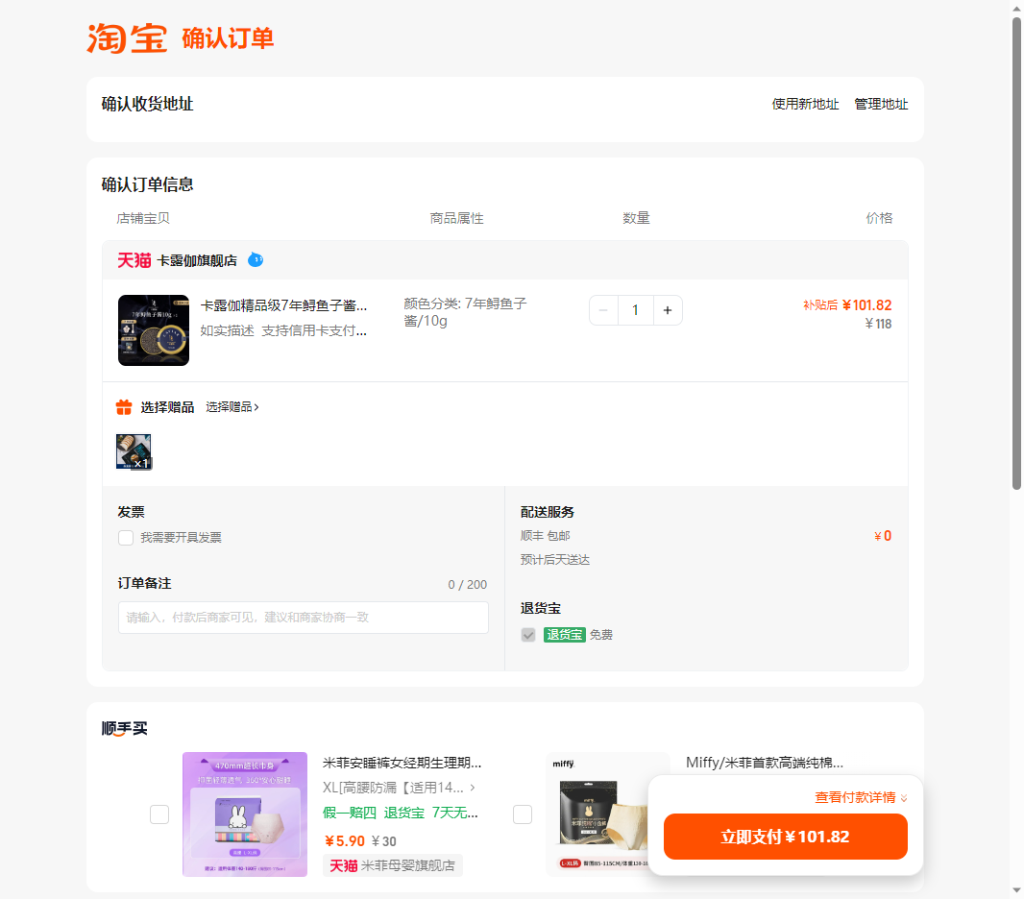This screenshot has width=1024, height=899.
Task: Click 管理地址
Action: tap(881, 104)
